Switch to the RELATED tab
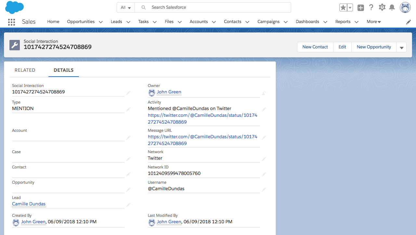Image resolution: width=416 pixels, height=235 pixels. pos(25,70)
